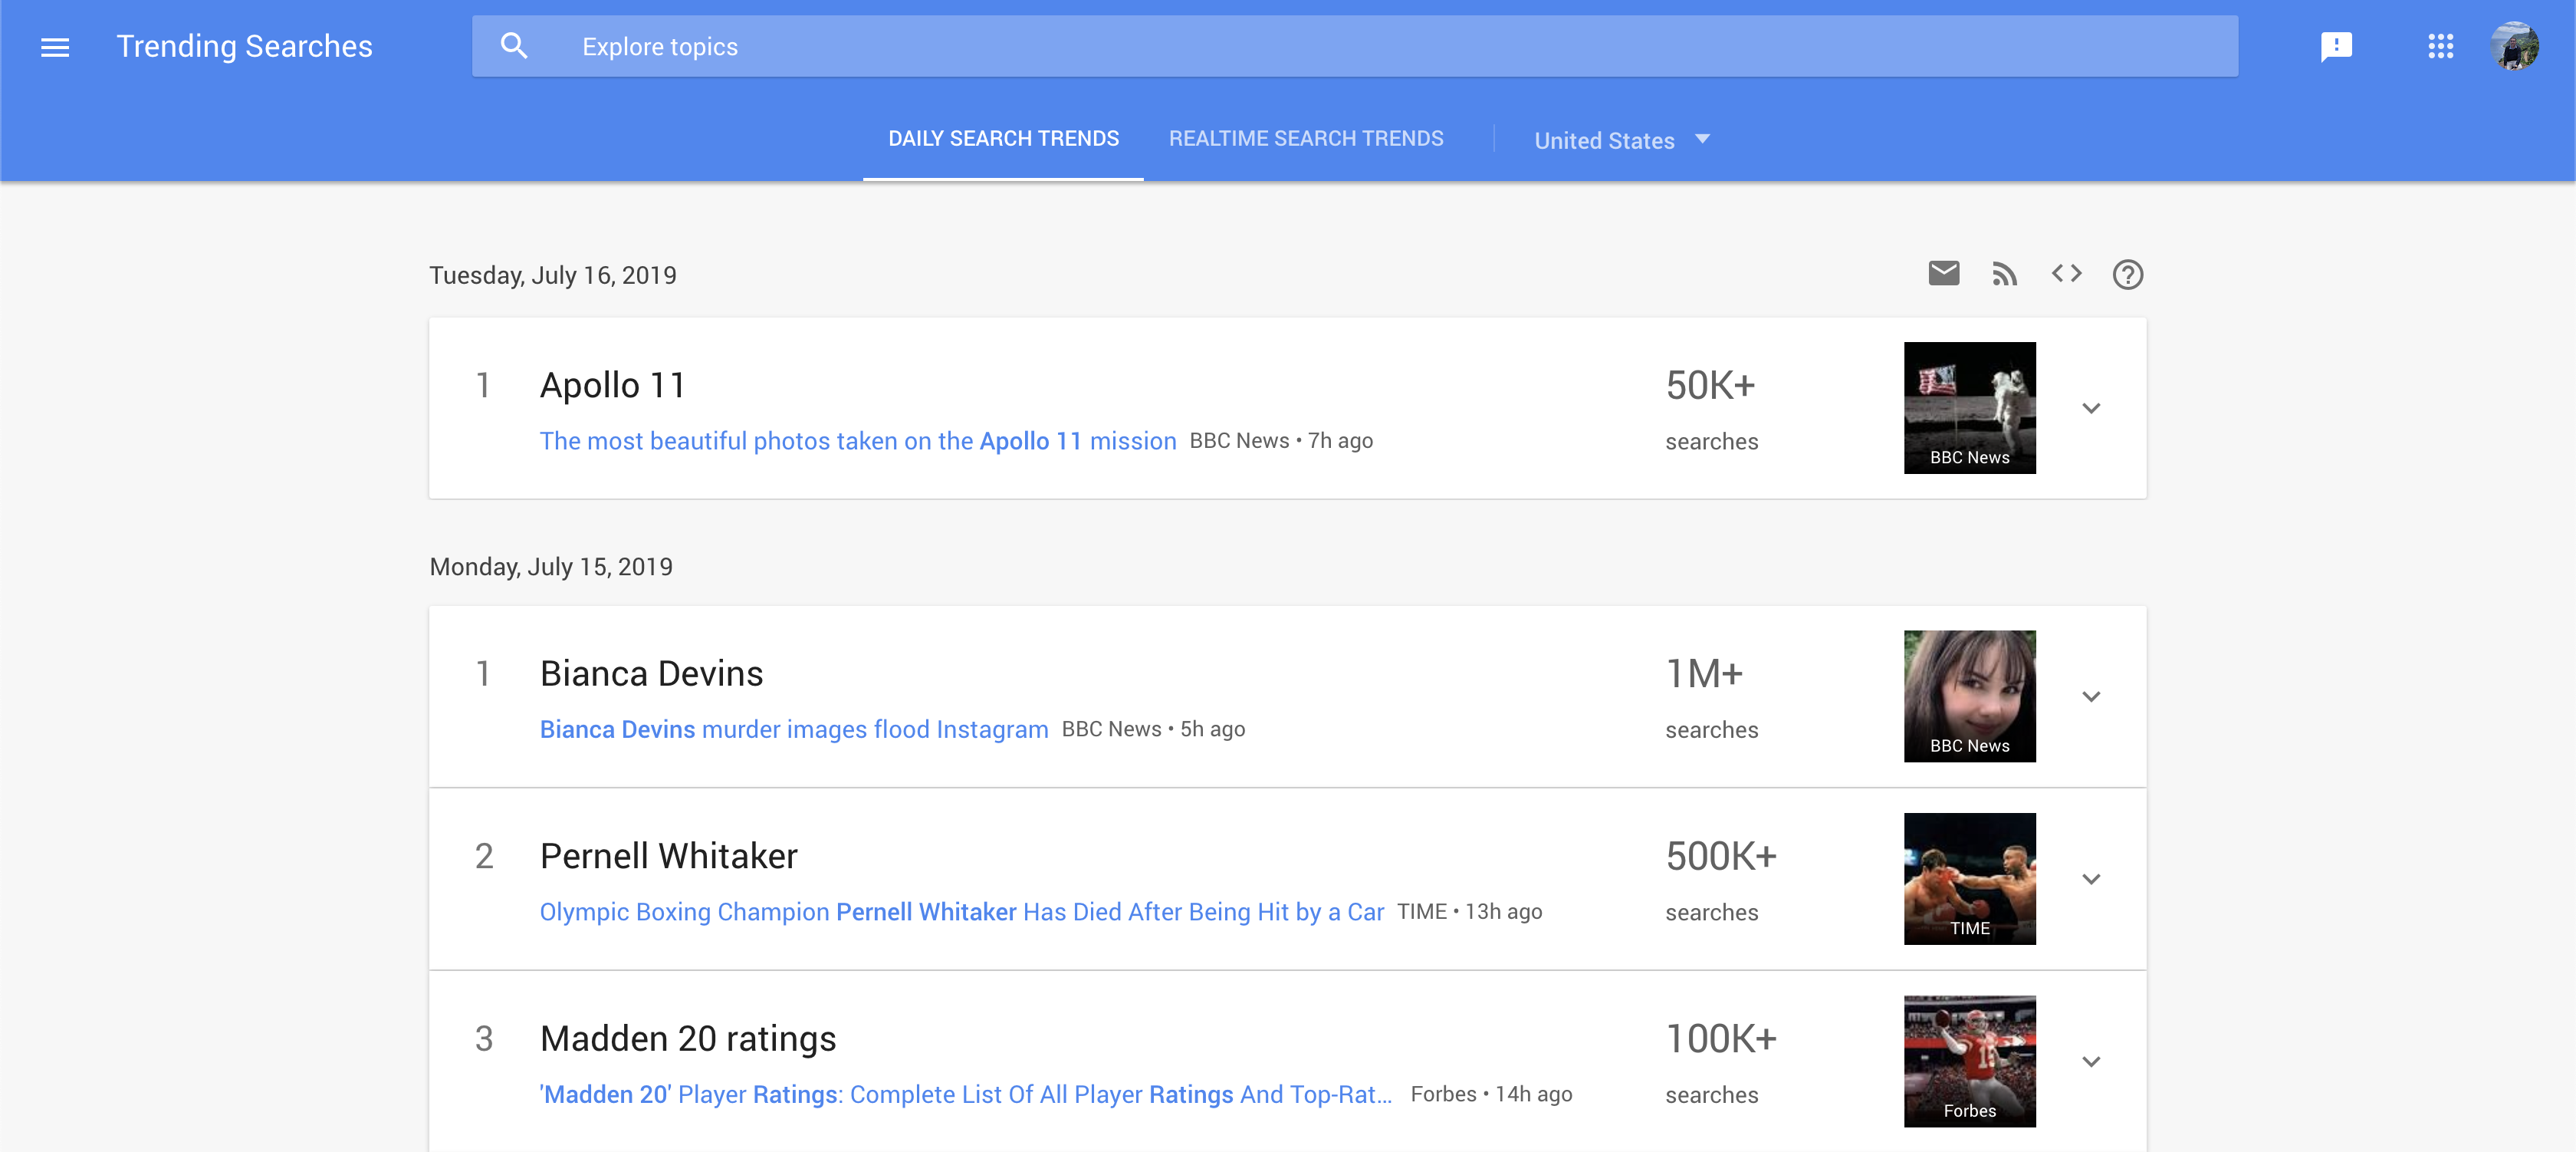Click the Madden 20 Forbes thumbnail
This screenshot has height=1152, width=2576.
point(1969,1061)
